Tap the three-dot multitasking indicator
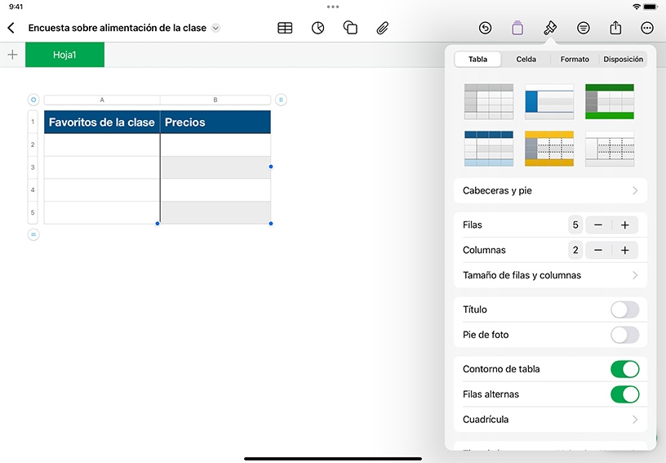The width and height of the screenshot is (666, 463). pos(333,7)
